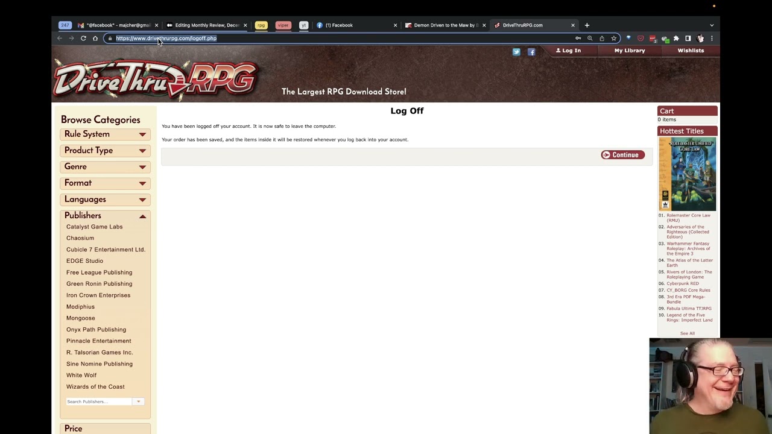Screen dimensions: 772x434
Task: Open the extensions puzzle-piece icon
Action: click(x=676, y=39)
